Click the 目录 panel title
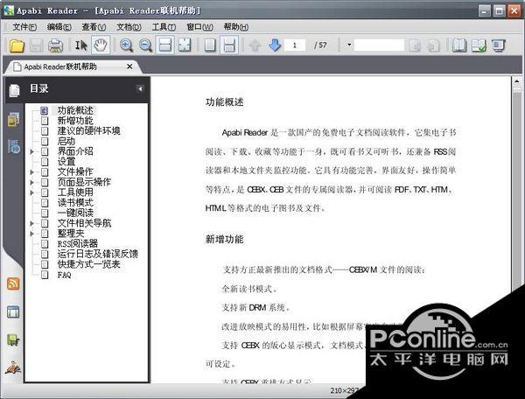Image resolution: width=525 pixels, height=399 pixels. (x=39, y=88)
